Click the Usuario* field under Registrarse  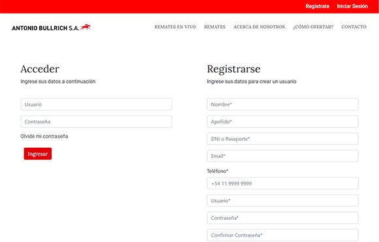pyautogui.click(x=282, y=201)
